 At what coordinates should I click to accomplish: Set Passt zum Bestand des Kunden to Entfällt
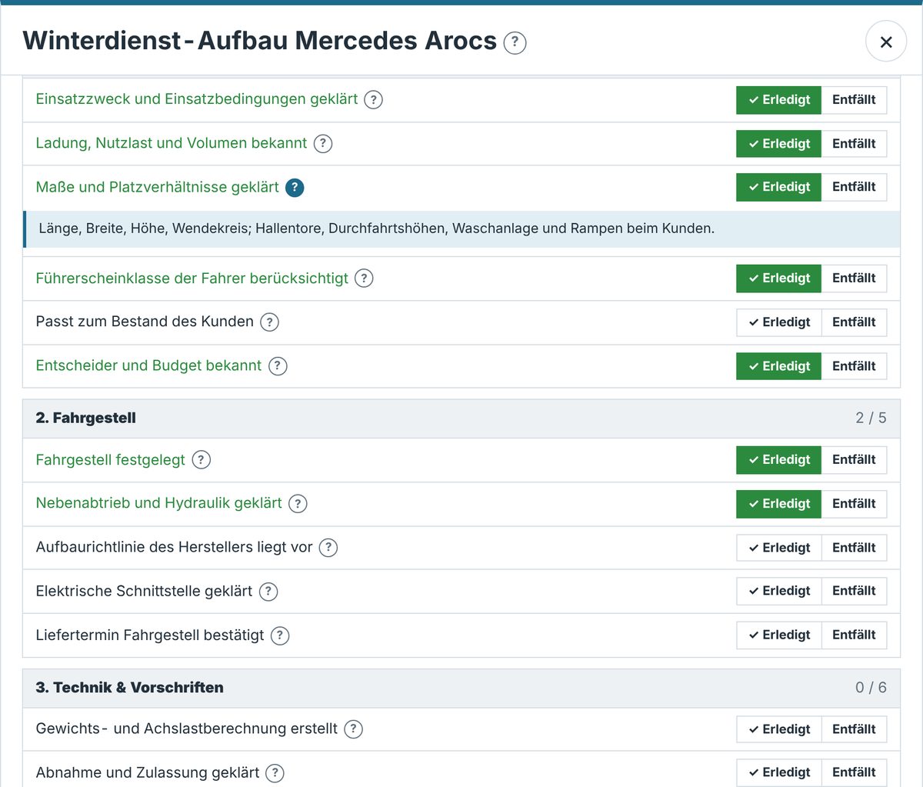854,322
